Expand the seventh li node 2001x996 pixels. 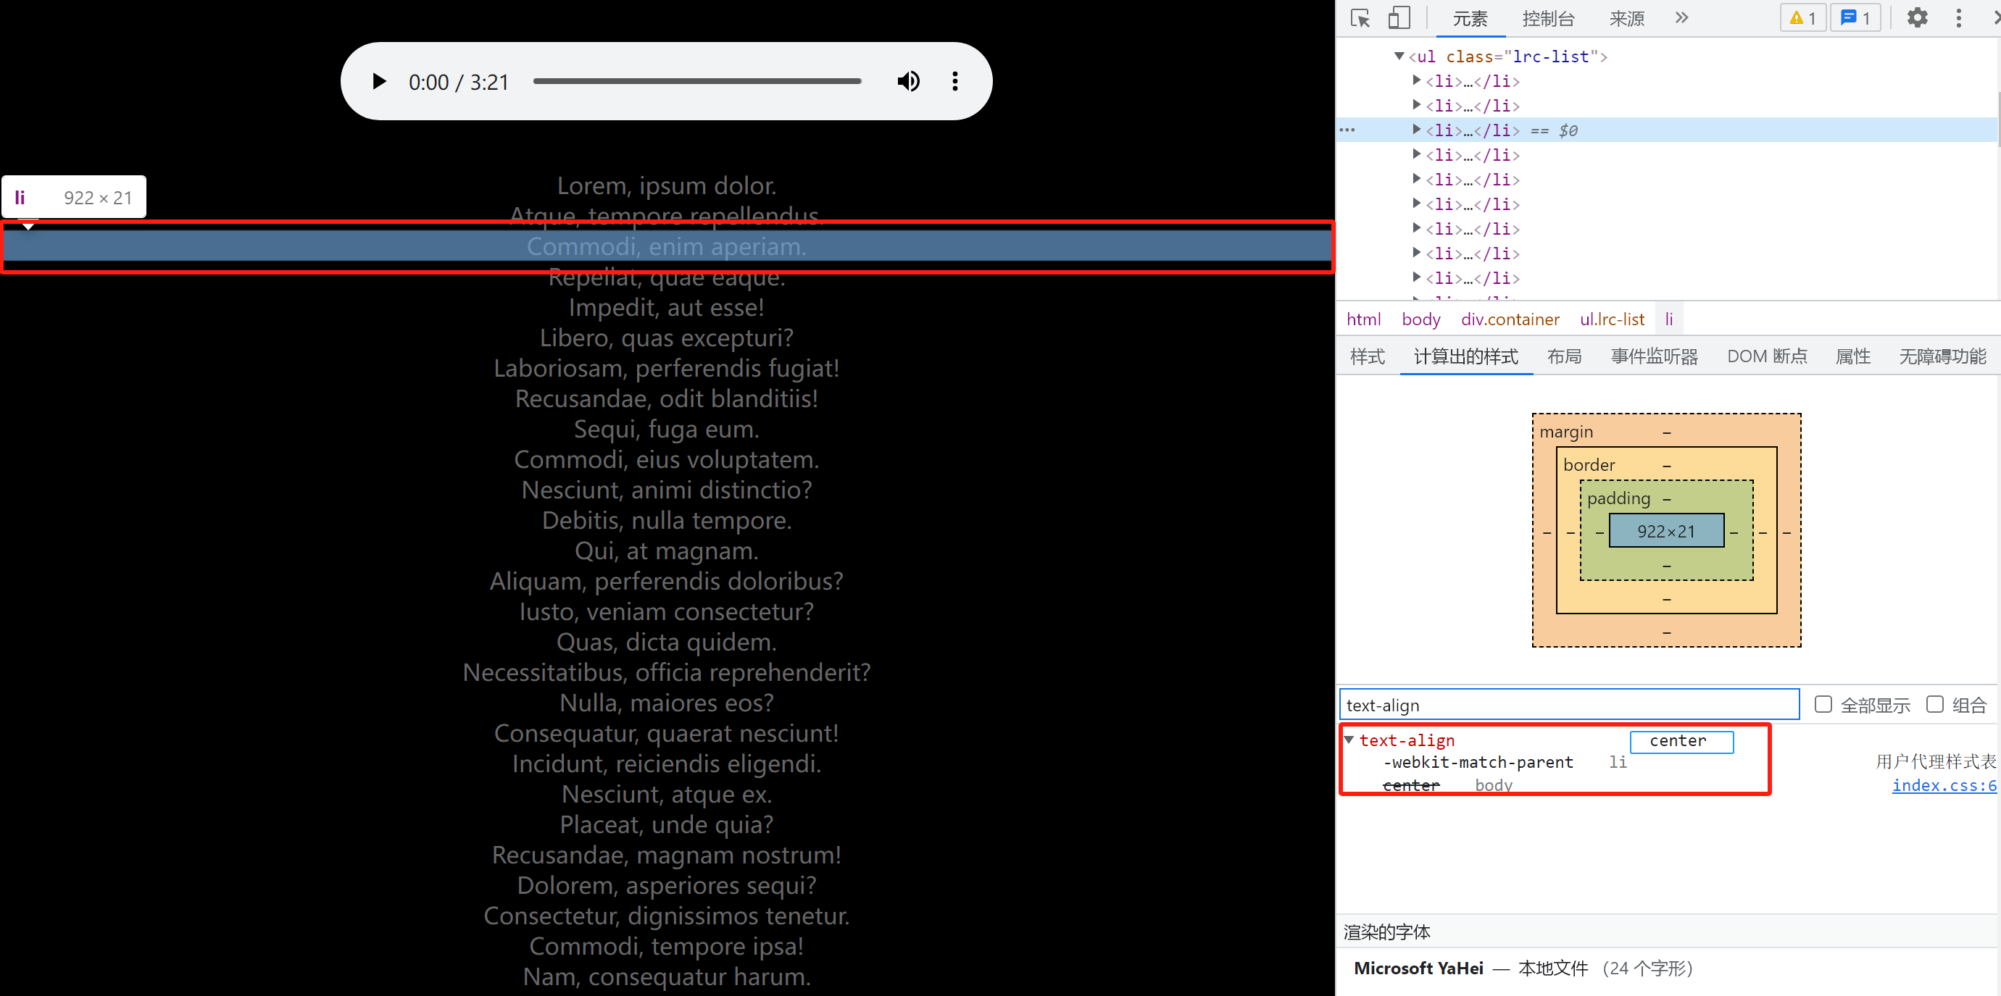pos(1416,228)
